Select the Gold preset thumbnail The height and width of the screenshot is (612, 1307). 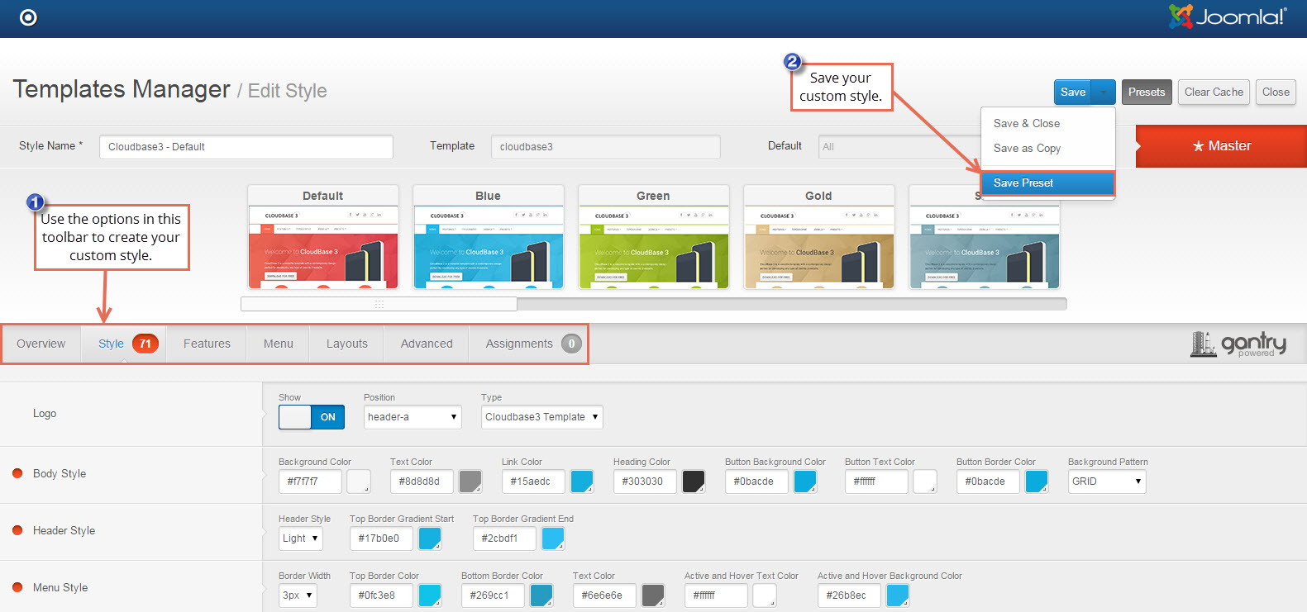[819, 237]
